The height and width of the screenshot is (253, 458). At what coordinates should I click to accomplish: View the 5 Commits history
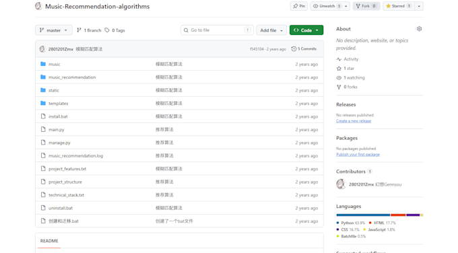coord(304,48)
